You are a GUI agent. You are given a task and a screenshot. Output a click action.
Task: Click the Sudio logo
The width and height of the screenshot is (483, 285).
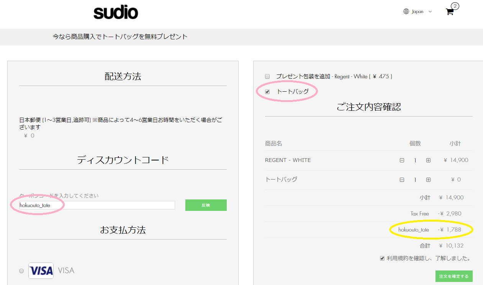coord(116,13)
